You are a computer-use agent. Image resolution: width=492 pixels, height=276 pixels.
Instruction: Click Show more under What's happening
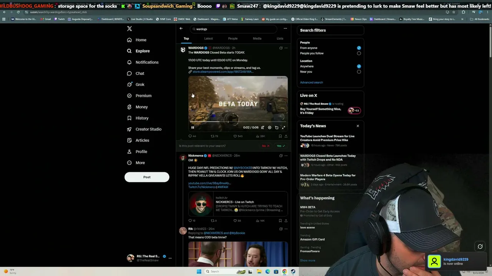point(307,261)
